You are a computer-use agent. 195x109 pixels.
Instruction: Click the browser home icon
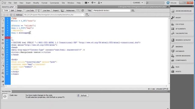coord(14,15)
